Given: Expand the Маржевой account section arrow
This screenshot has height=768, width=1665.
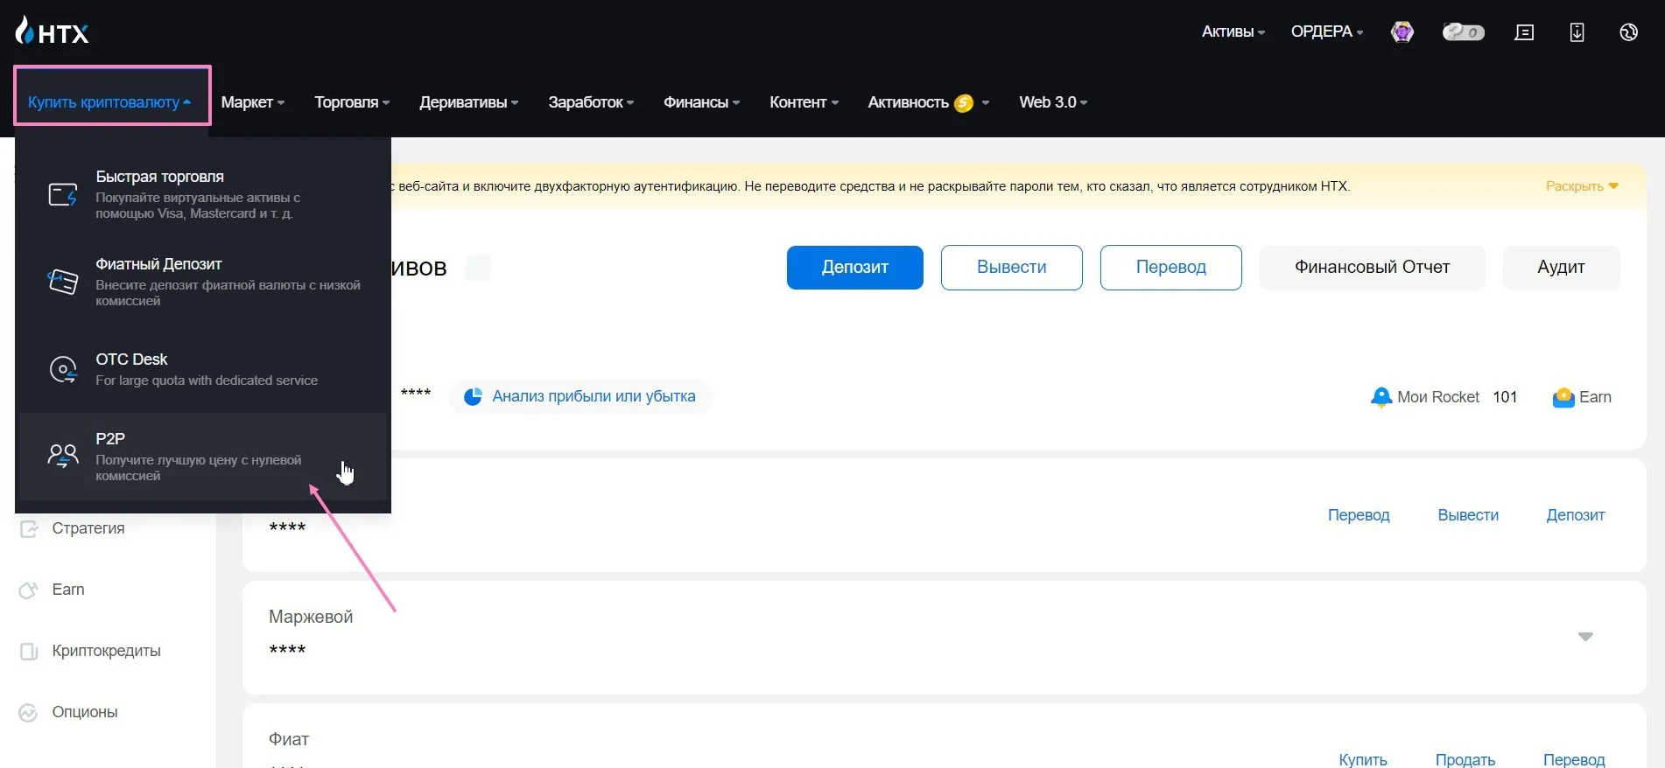Looking at the screenshot, I should (x=1585, y=637).
